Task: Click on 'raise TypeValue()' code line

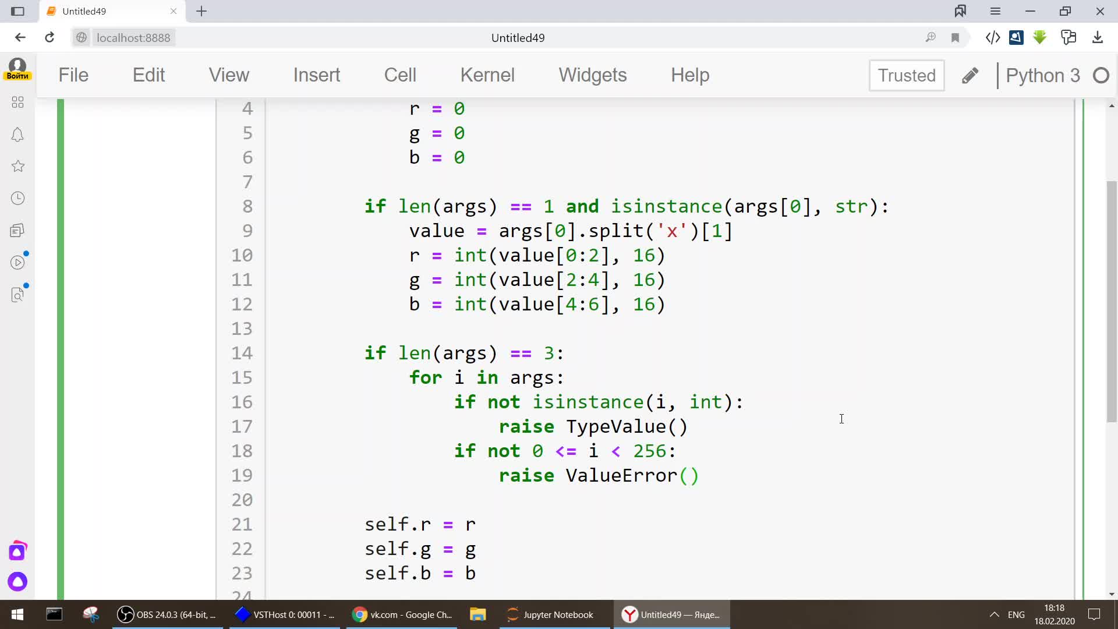Action: tap(593, 427)
